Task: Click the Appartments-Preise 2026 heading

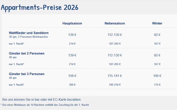Action: point(39,7)
